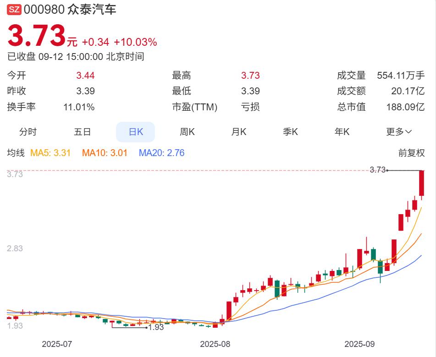Click the red SZ exchange badge
This screenshot has width=436, height=357.
[14, 10]
